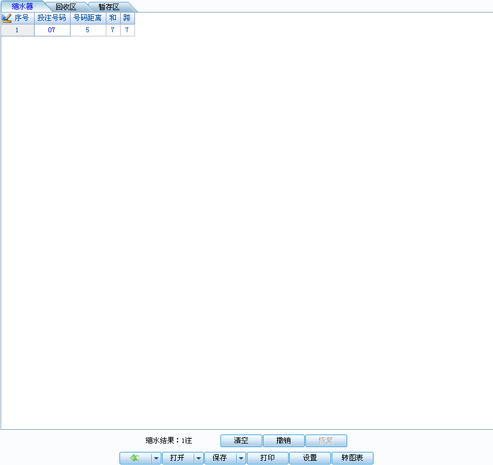The width and height of the screenshot is (493, 465).
Task: Expand the dropdown beside the green arrow
Action: [155, 458]
